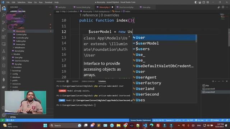Toggle Primary Side Bar layout icon

click(196, 2)
